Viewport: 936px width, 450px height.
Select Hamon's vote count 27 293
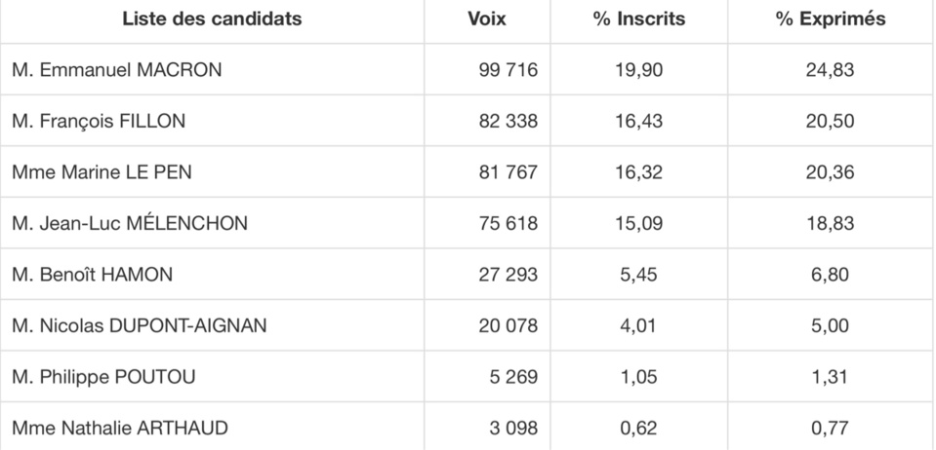coord(508,275)
